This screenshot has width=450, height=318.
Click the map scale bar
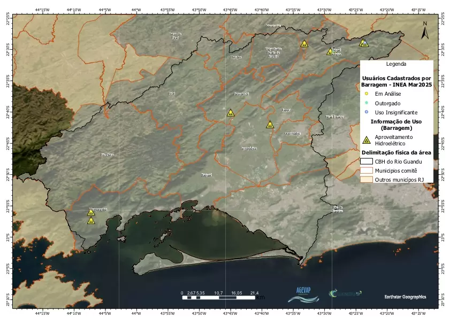tap(219, 297)
